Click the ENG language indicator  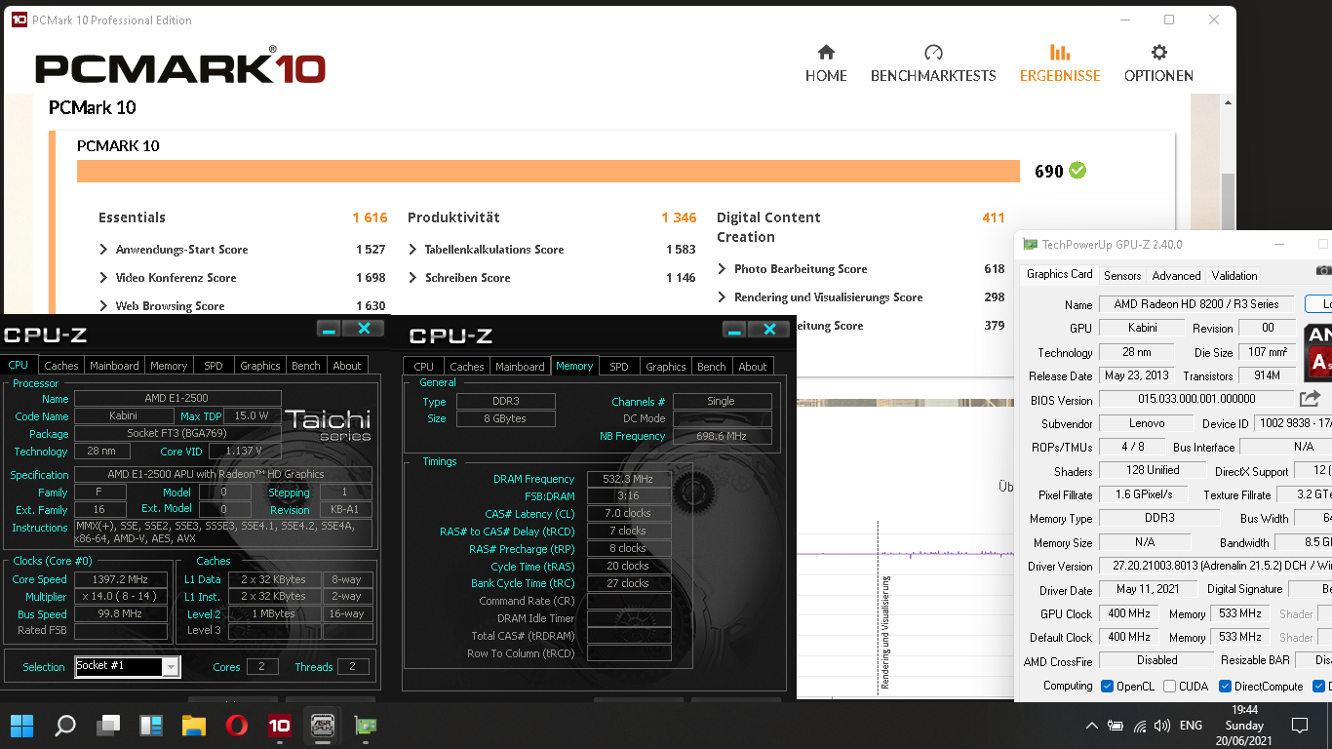coord(1191,726)
